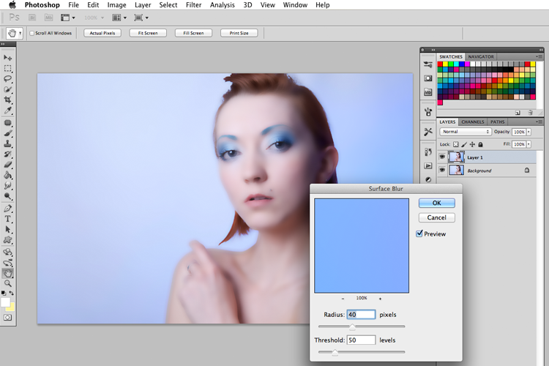Open the layer Opacity dropdown arrow

[x=529, y=132]
